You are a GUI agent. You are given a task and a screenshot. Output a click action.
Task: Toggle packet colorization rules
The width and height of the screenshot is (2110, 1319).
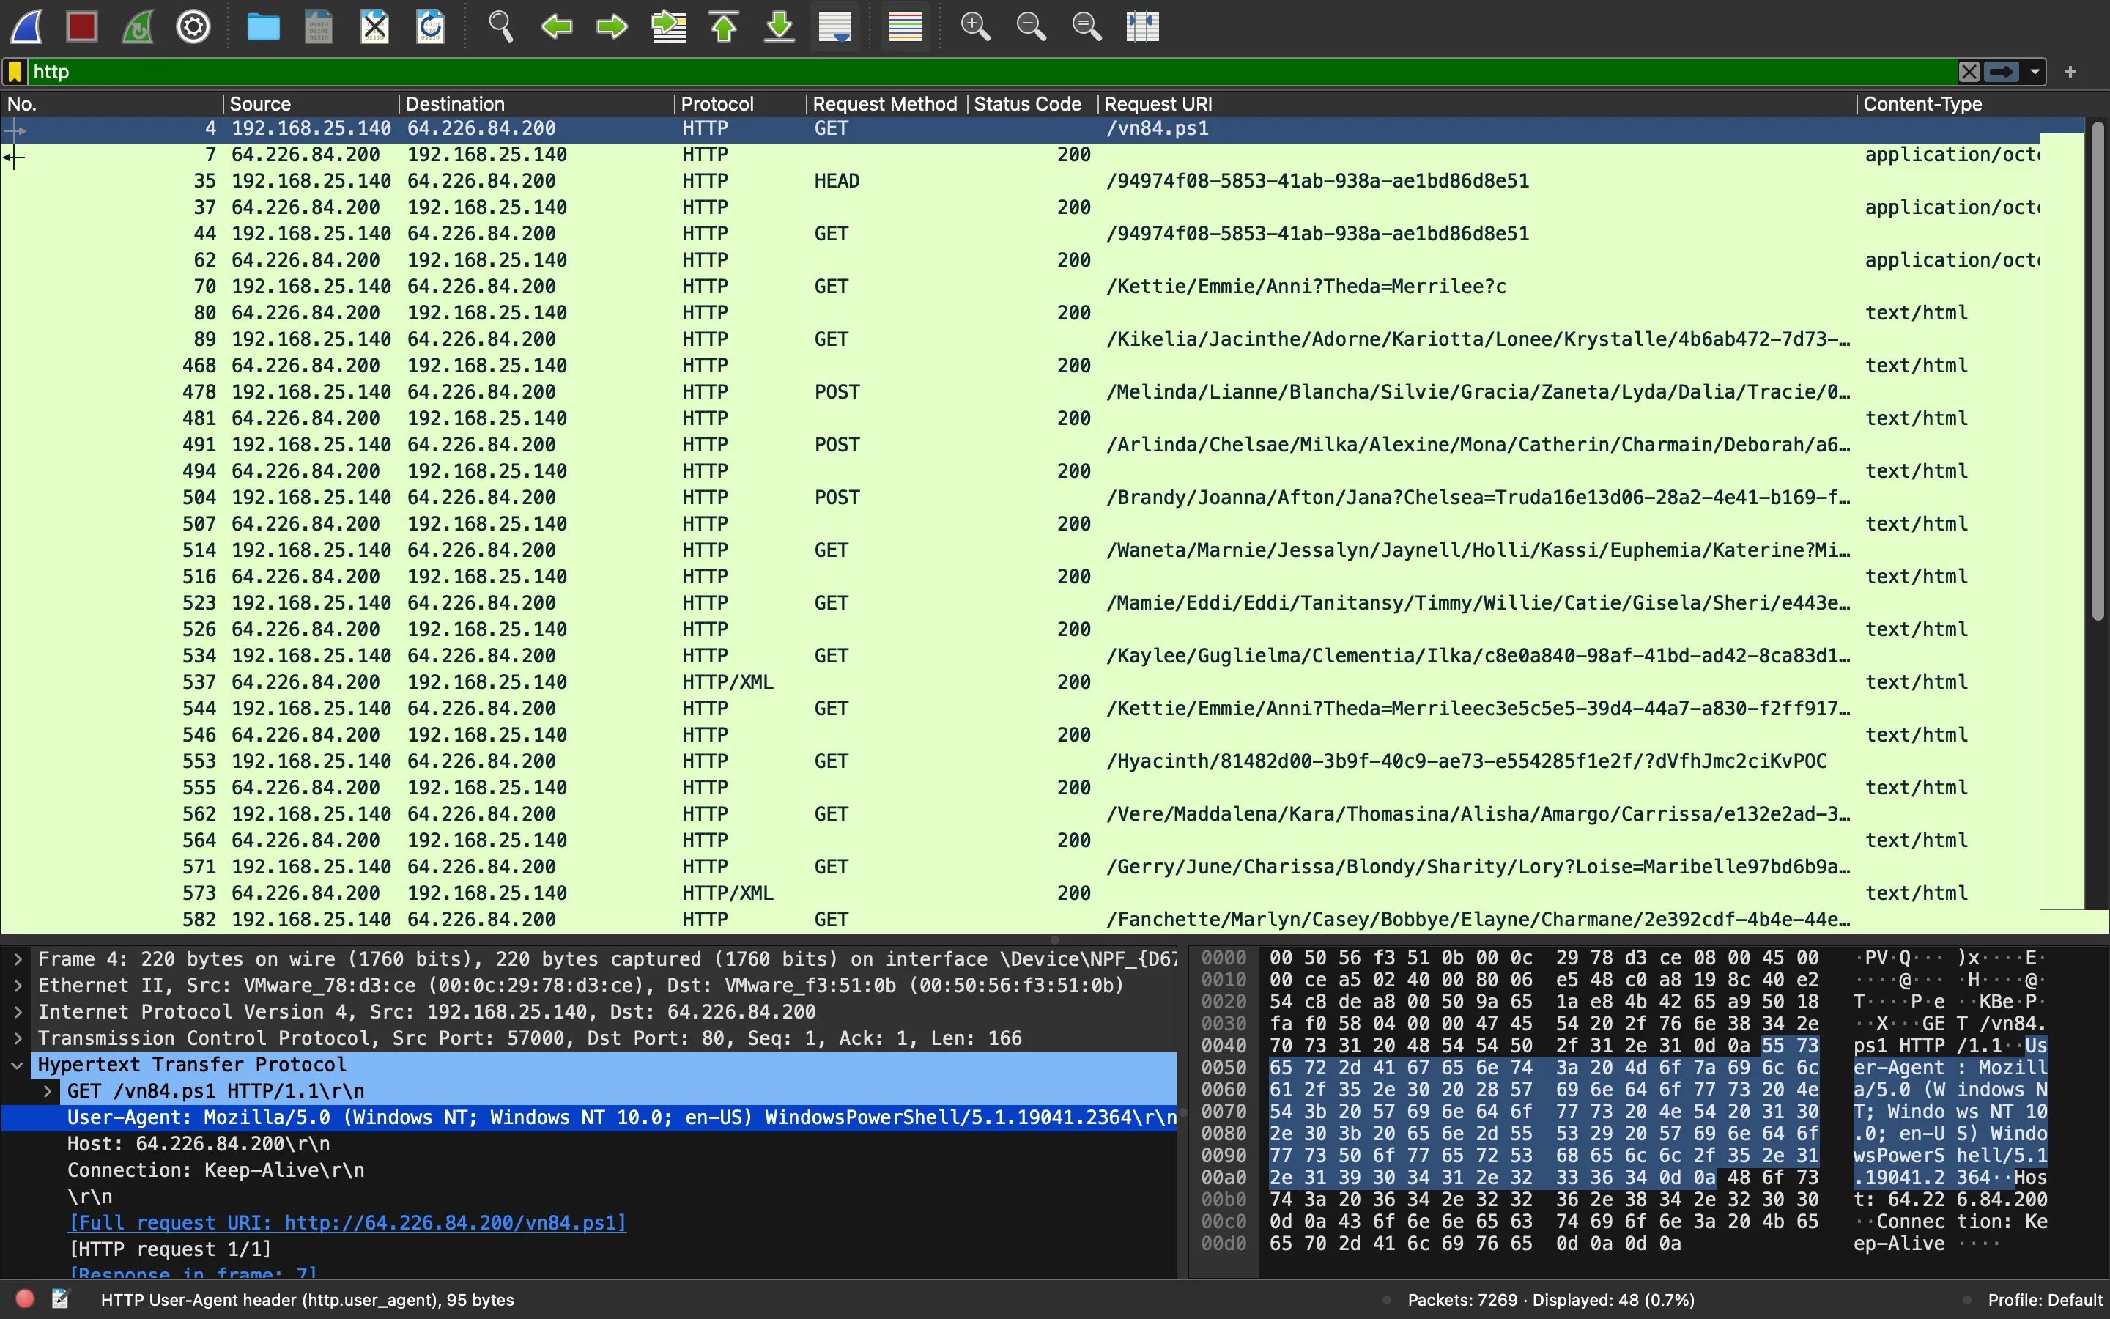pos(905,26)
